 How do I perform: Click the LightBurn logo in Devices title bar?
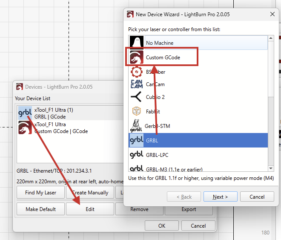point(19,87)
